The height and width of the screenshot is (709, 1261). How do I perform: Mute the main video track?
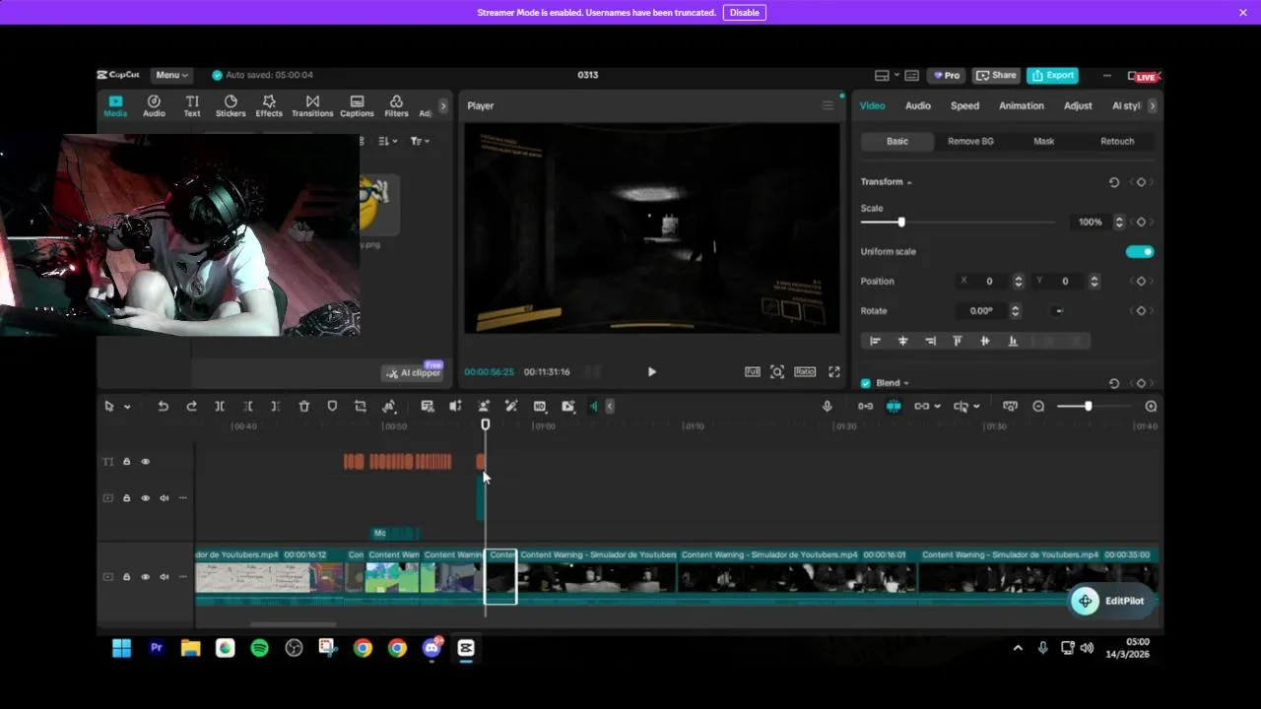pos(165,577)
